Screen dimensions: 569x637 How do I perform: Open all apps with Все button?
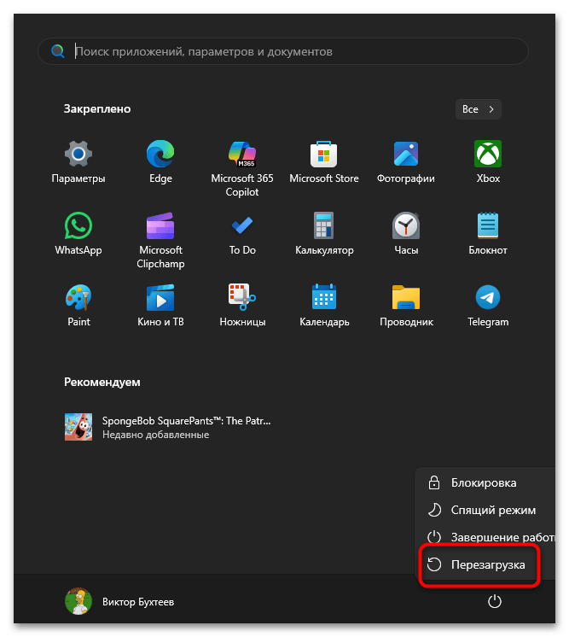point(479,109)
